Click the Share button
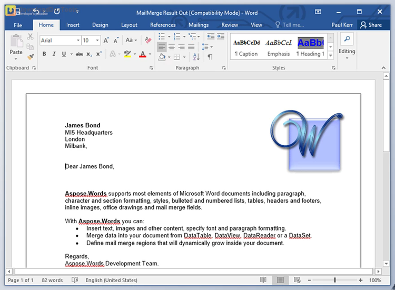The height and width of the screenshot is (290, 395). (x=371, y=25)
